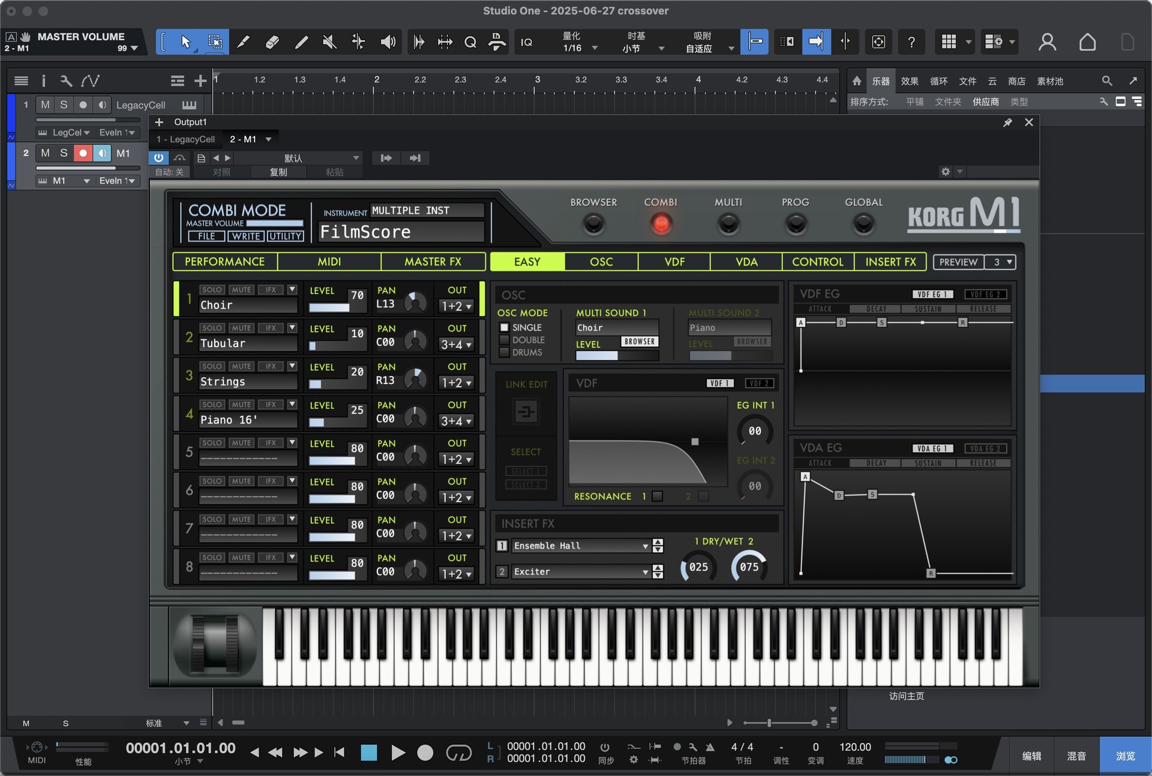Toggle the loop playback button
Screen dimensions: 1152x776
(459, 753)
